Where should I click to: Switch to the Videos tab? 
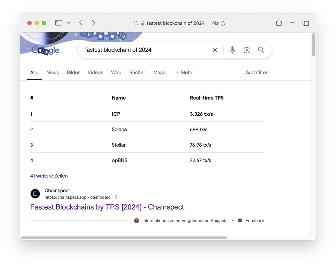(x=95, y=72)
